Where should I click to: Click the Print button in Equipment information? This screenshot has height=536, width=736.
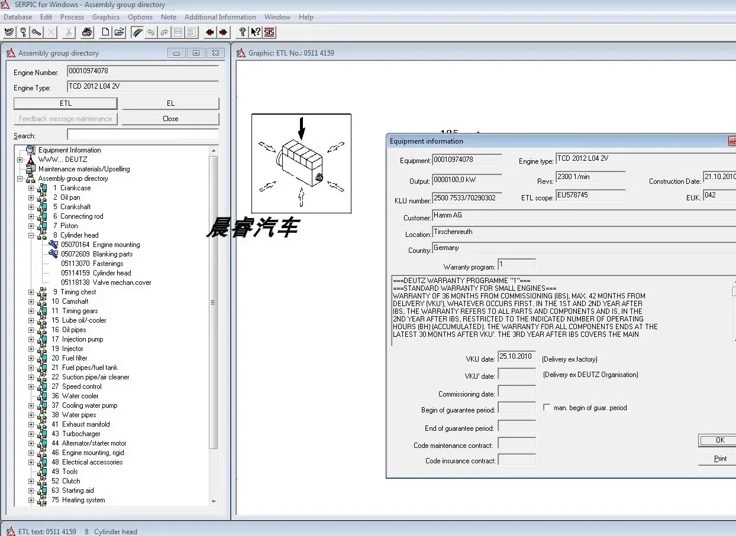[x=719, y=459]
